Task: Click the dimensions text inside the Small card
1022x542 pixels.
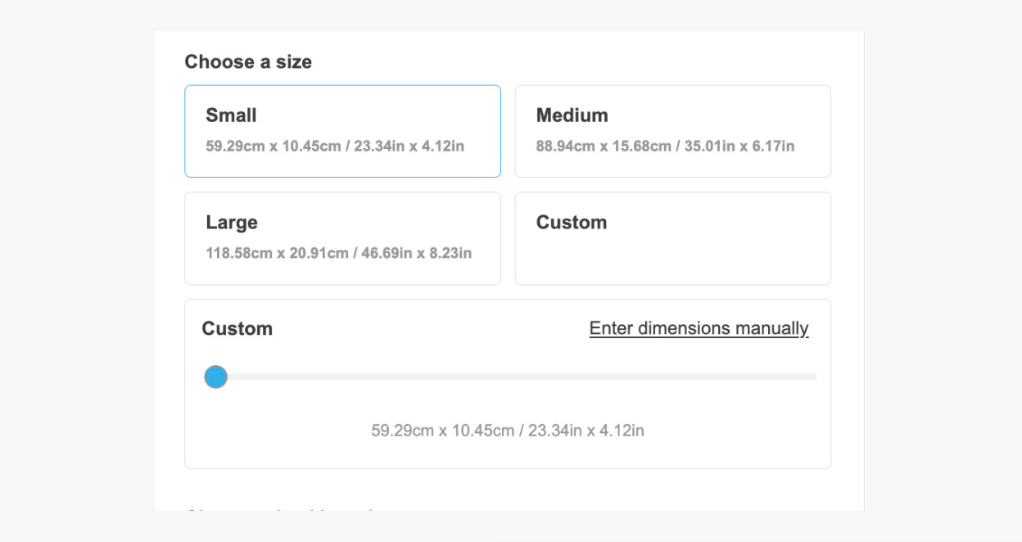Action: 335,147
